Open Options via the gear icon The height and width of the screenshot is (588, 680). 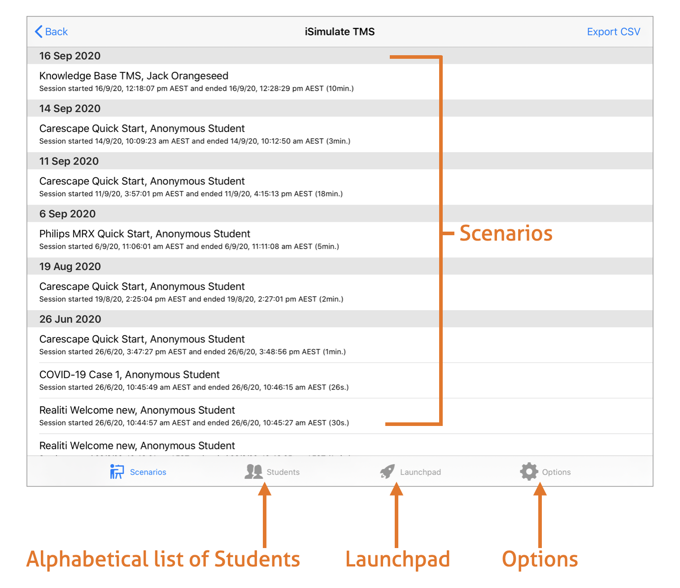[x=528, y=471]
